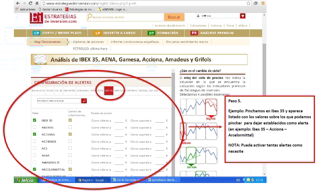Check the ACS valor checkbox
This screenshot has width=317, height=193.
tap(35, 148)
